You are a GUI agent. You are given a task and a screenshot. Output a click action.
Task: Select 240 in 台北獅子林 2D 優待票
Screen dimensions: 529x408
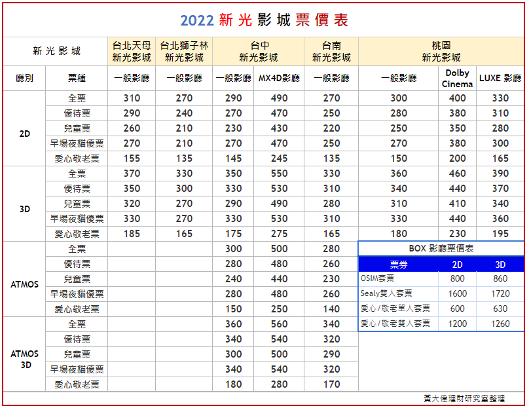pyautogui.click(x=184, y=113)
